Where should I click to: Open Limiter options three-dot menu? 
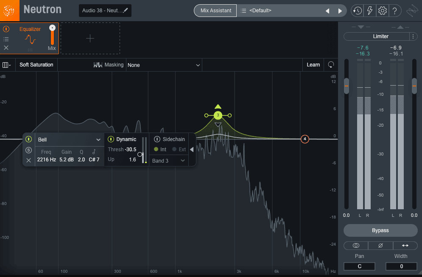pos(413,36)
